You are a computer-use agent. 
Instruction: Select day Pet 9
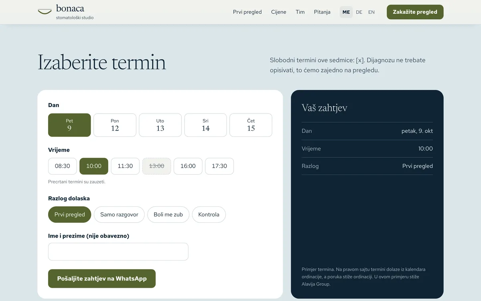69,125
